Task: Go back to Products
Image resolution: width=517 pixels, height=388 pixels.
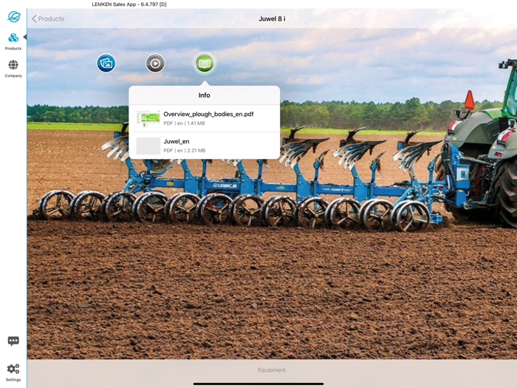Action: pyautogui.click(x=48, y=18)
